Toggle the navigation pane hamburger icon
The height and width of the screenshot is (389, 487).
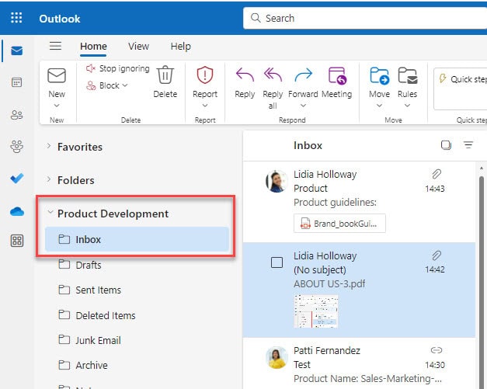point(55,46)
